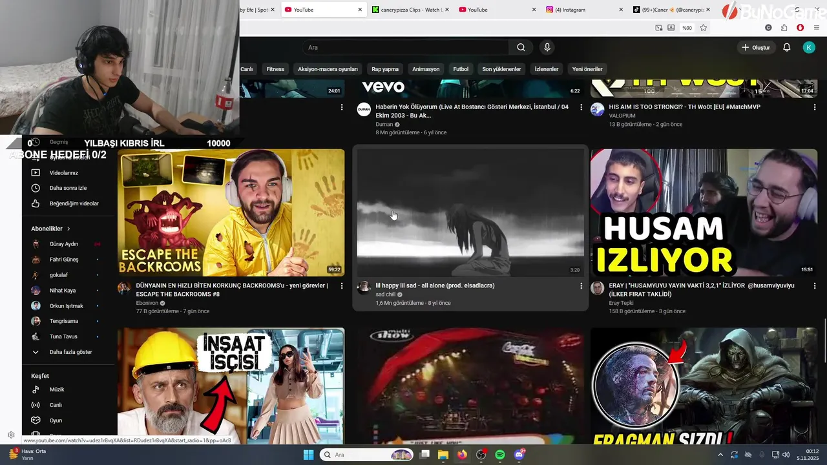
Task: Focus the YouTube Ara search field
Action: [405, 47]
